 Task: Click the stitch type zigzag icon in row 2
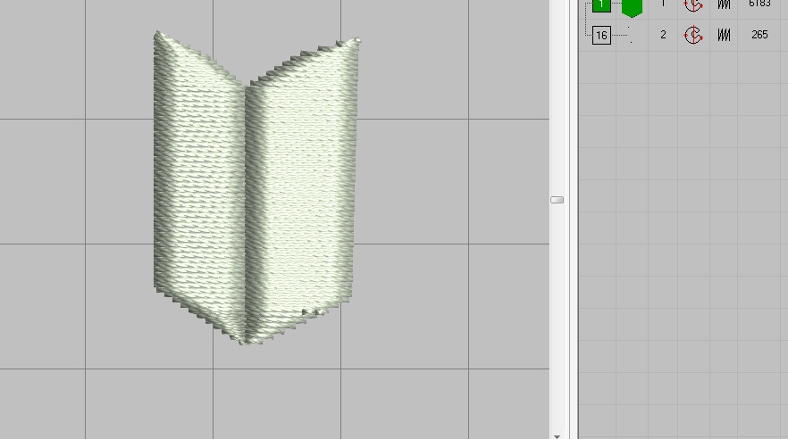724,35
